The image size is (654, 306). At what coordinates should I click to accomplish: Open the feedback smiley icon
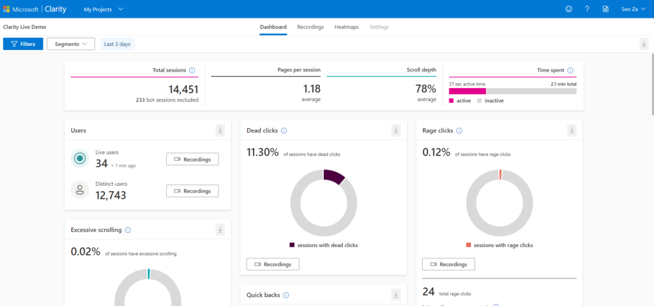[x=568, y=9]
